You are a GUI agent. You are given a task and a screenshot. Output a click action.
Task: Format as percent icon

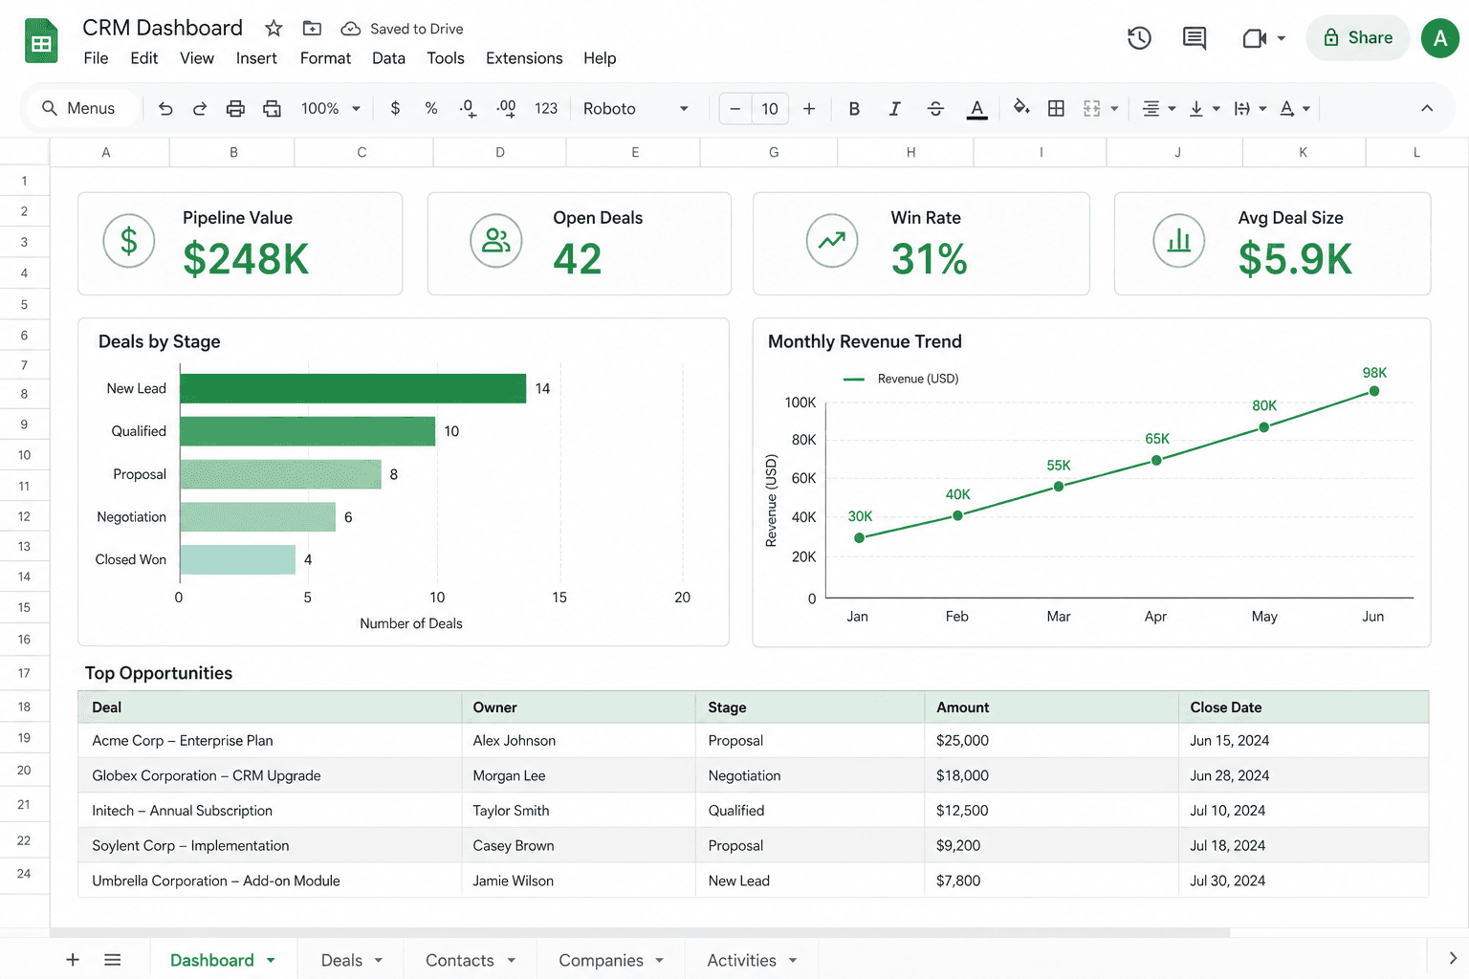pyautogui.click(x=431, y=109)
